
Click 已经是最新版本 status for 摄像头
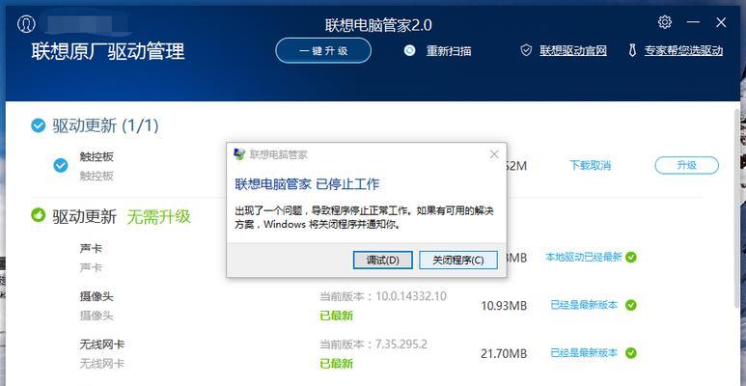click(584, 305)
